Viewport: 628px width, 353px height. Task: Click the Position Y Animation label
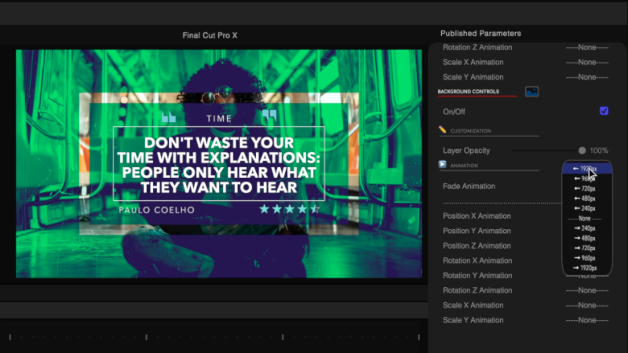476,231
